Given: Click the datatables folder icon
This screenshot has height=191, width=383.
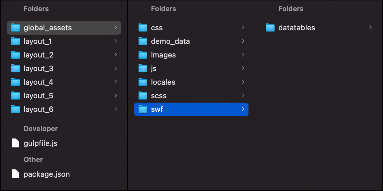Looking at the screenshot, I should pyautogui.click(x=270, y=28).
